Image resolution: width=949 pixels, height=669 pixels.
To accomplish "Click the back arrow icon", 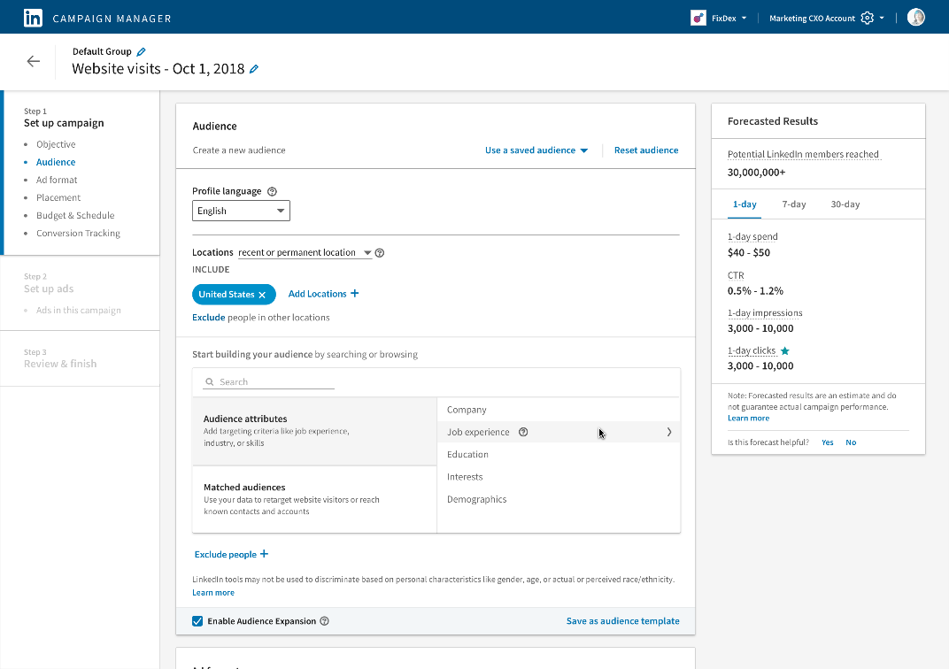I will pos(34,61).
